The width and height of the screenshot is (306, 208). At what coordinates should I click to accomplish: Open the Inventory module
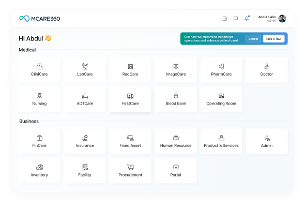(x=39, y=171)
